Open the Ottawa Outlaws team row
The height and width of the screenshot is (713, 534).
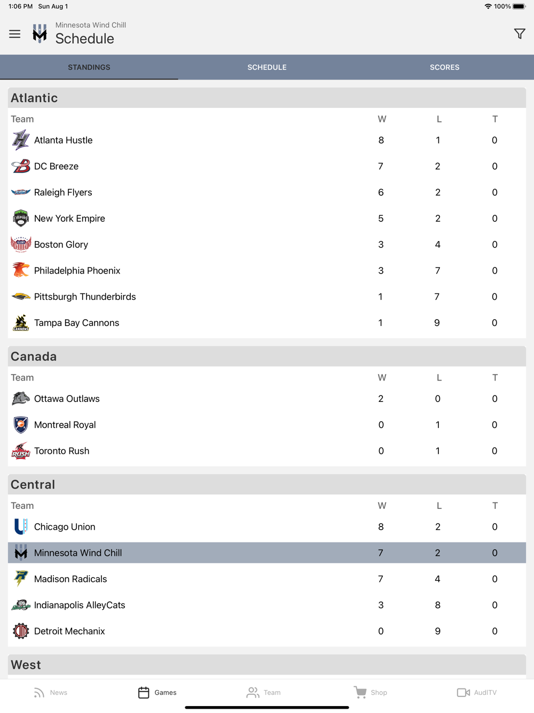point(267,399)
